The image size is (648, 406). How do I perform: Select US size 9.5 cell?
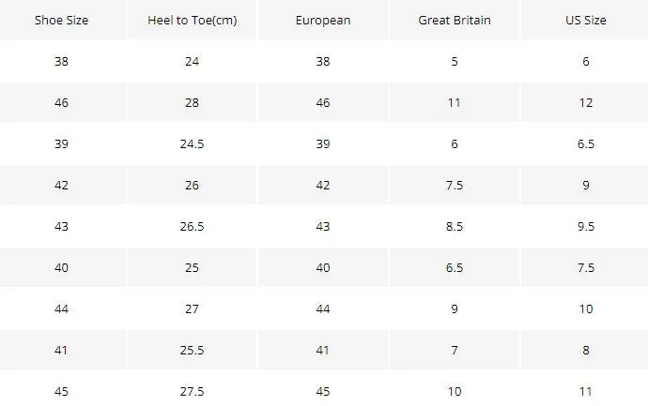coord(586,227)
